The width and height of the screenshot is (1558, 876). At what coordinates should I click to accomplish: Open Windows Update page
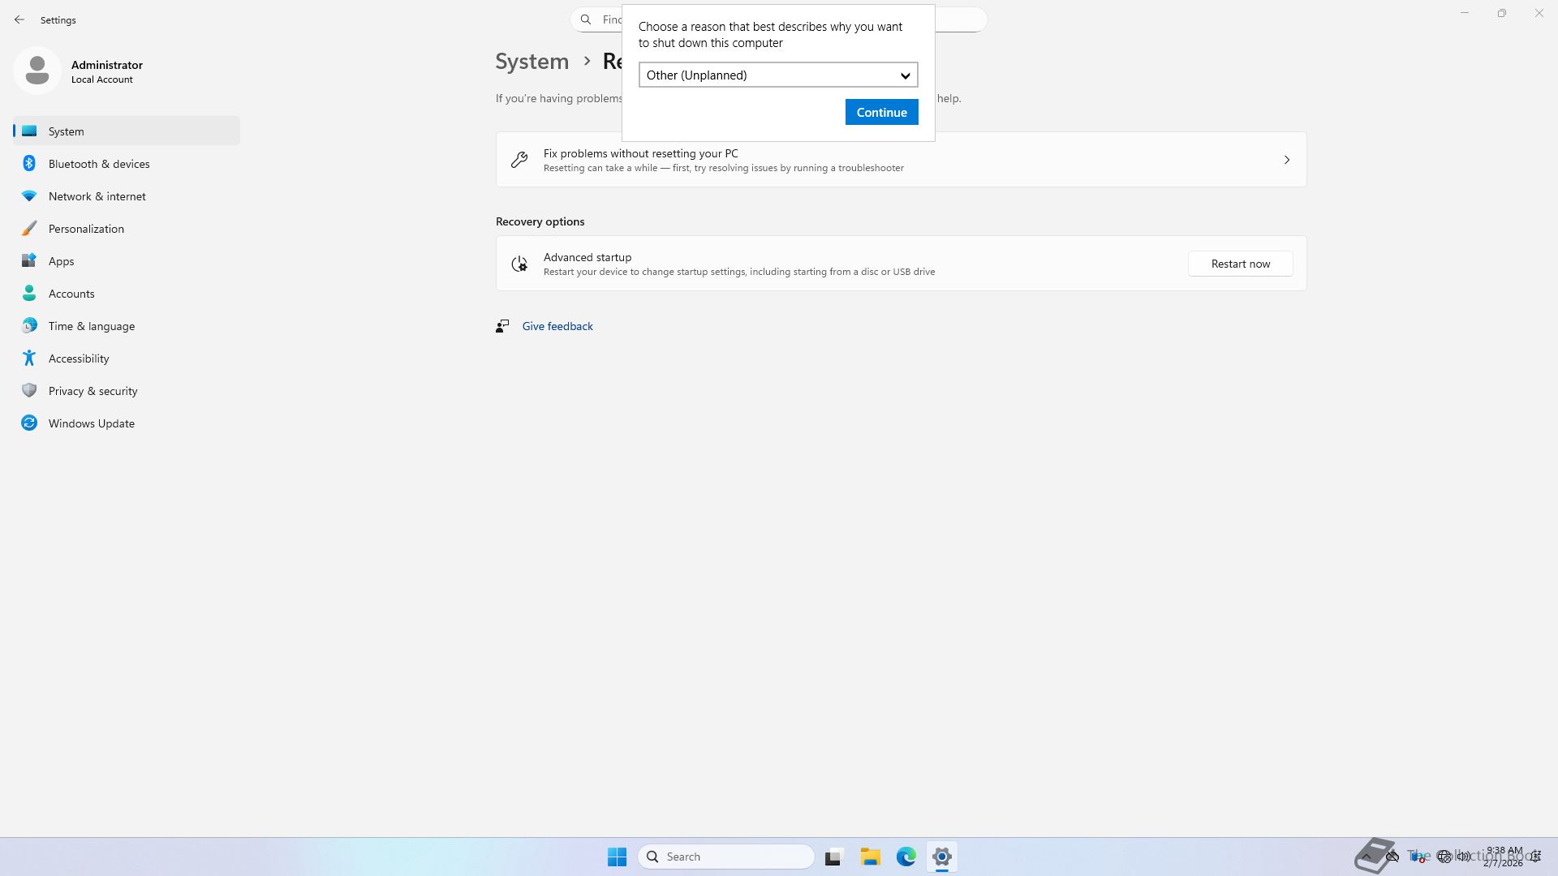tap(92, 423)
